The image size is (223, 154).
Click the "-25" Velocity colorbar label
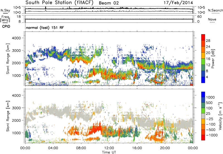pos(210,119)
